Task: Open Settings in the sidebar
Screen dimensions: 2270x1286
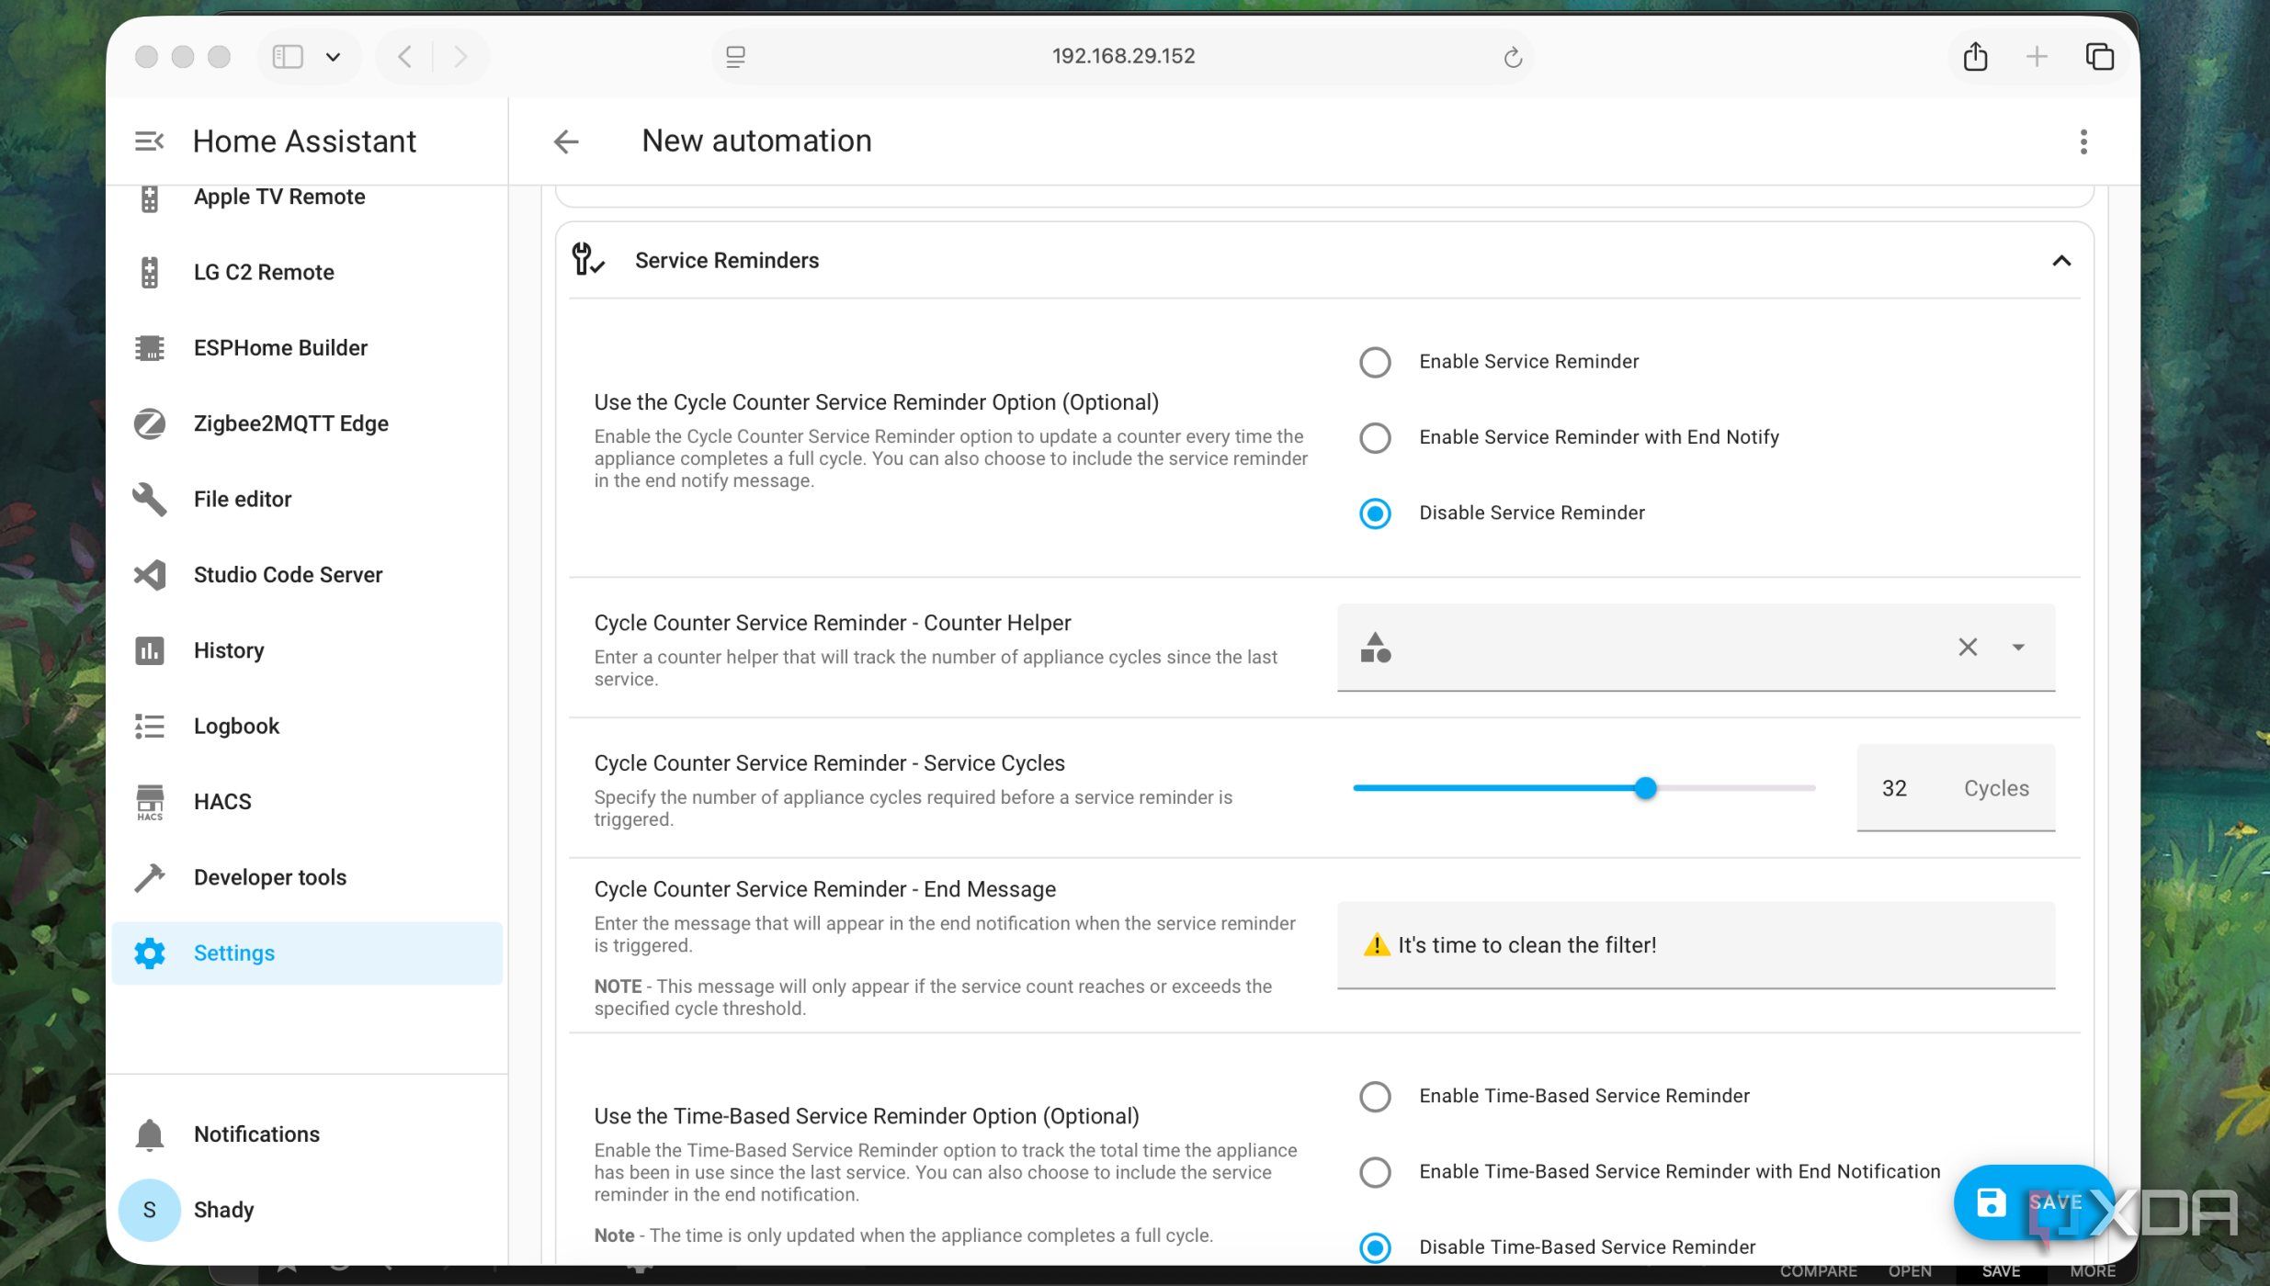Action: click(x=307, y=953)
